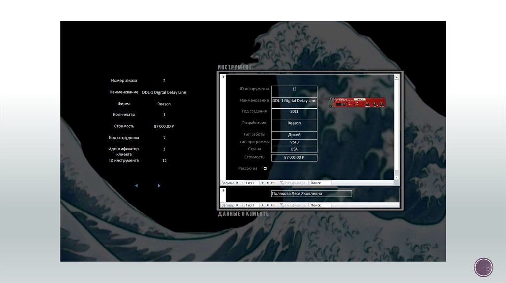Click the Инструмент: heading
The image size is (506, 283).
click(235, 67)
